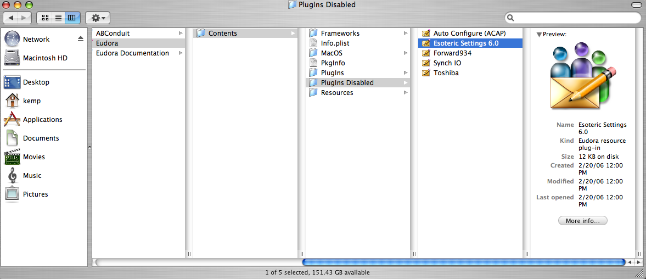Expand PlugIns via its arrow

[406, 73]
